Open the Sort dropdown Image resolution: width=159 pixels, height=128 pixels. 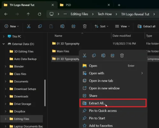(101, 26)
